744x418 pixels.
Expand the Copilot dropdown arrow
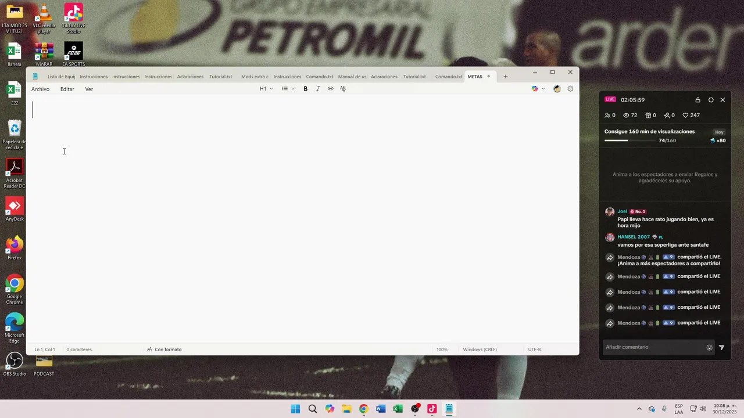coord(543,89)
